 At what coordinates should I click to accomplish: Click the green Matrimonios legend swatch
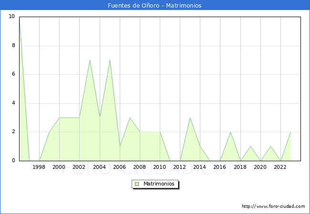pos(137,184)
